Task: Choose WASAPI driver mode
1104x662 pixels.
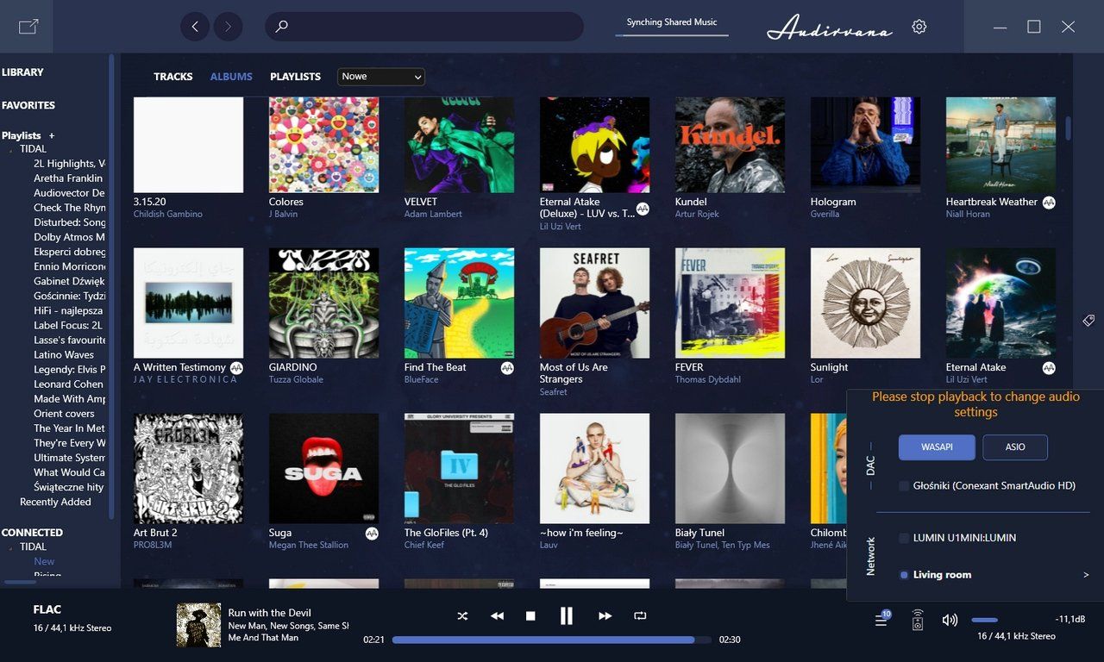Action: pyautogui.click(x=937, y=447)
